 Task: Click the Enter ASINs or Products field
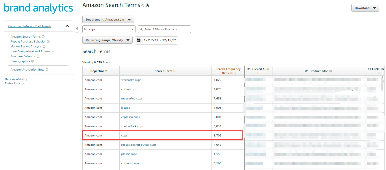(x=165, y=29)
